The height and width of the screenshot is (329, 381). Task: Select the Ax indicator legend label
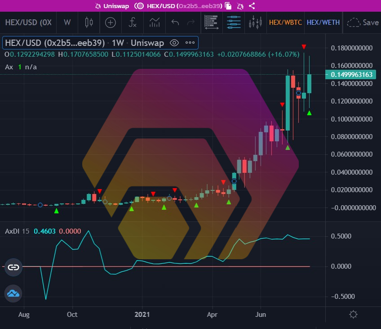coord(9,67)
